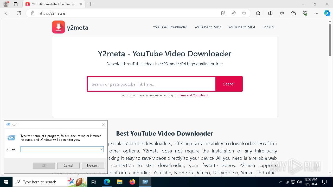Click the browser profile avatar icon

coord(5,4)
